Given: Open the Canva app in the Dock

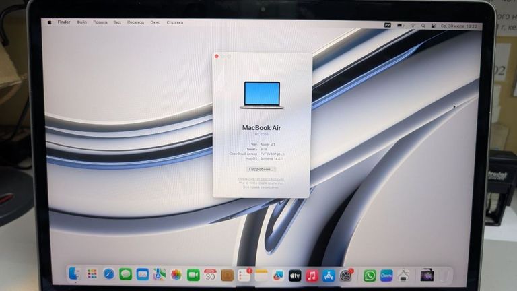Looking at the screenshot, I should (386, 276).
